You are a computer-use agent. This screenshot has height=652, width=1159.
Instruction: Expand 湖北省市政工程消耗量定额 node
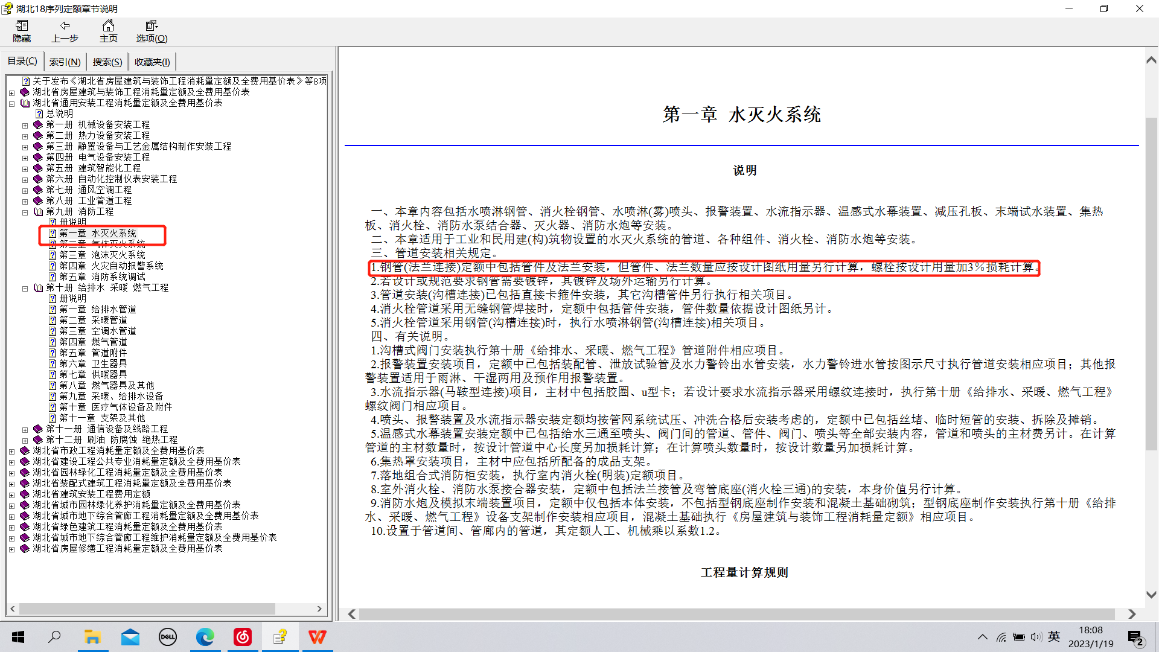point(11,452)
